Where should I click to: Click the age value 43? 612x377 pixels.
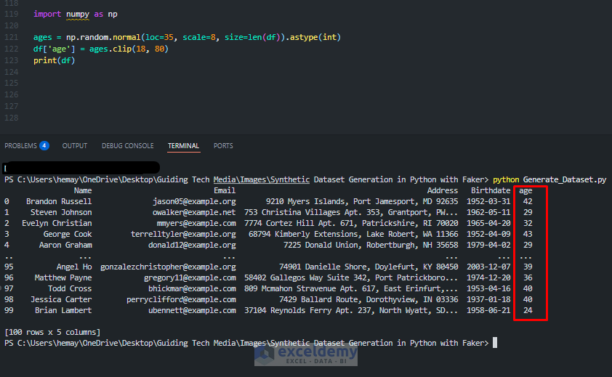pyautogui.click(x=528, y=234)
